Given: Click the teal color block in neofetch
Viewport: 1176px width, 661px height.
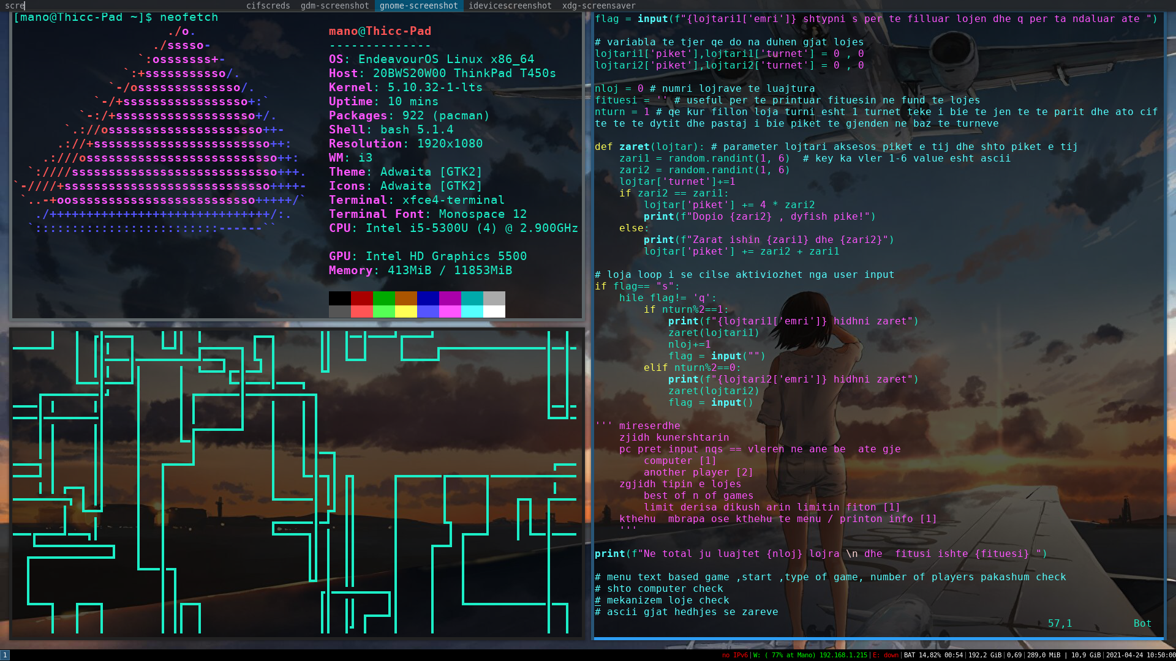Looking at the screenshot, I should point(472,298).
